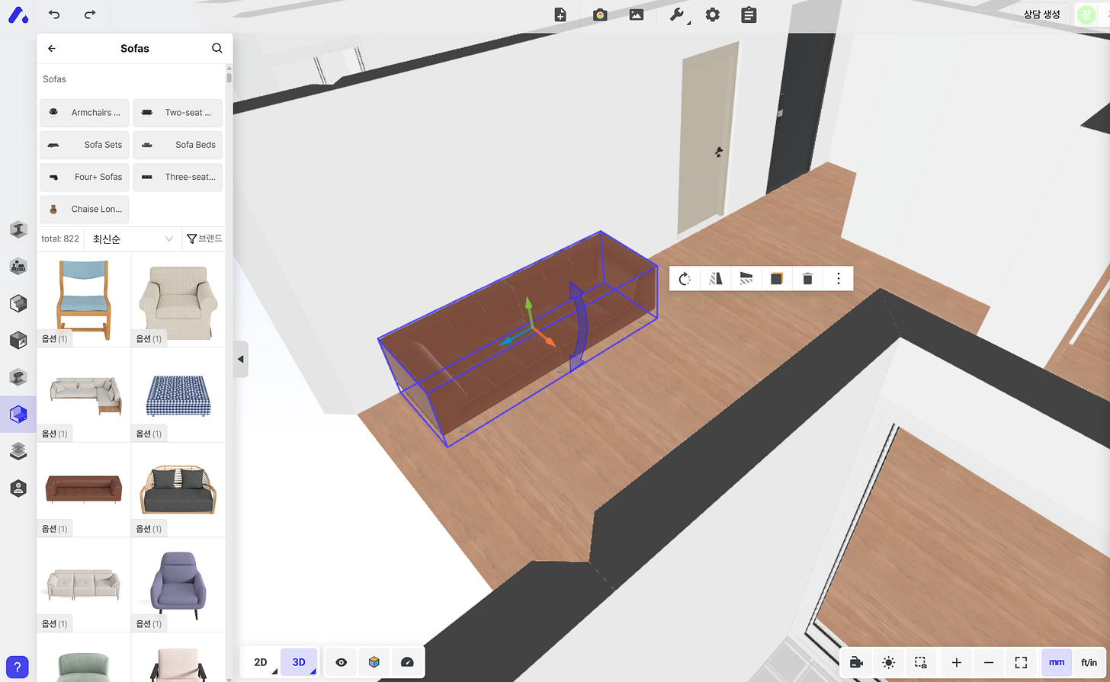Open 옵션 (1) under the brown leather sofa
Screen dimensions: 1110x682
pyautogui.click(x=54, y=528)
